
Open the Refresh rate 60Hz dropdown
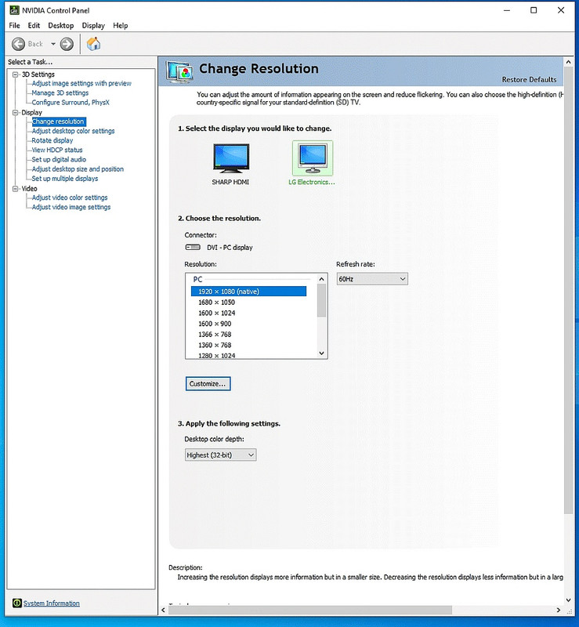372,279
